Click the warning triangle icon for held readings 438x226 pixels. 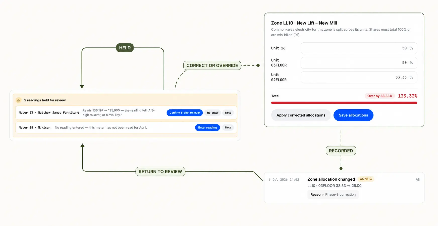[19, 100]
